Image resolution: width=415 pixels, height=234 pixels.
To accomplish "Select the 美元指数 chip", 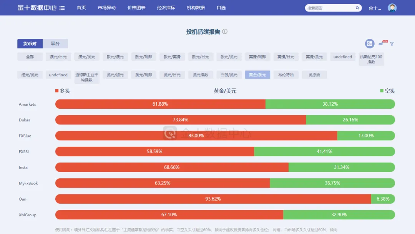I will pos(201,75).
